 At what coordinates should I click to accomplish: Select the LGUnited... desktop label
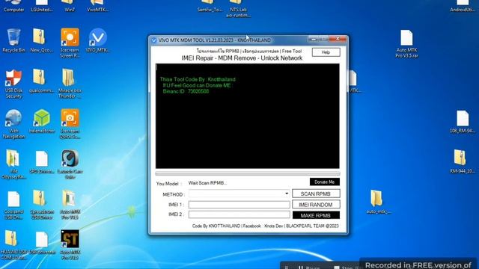[42, 10]
